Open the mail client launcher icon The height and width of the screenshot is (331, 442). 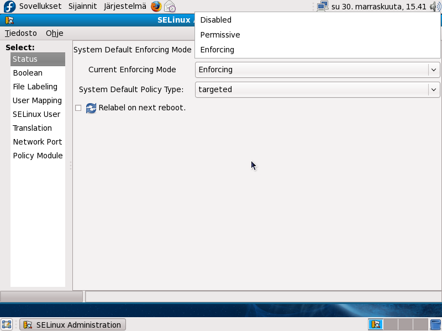pyautogui.click(x=170, y=7)
